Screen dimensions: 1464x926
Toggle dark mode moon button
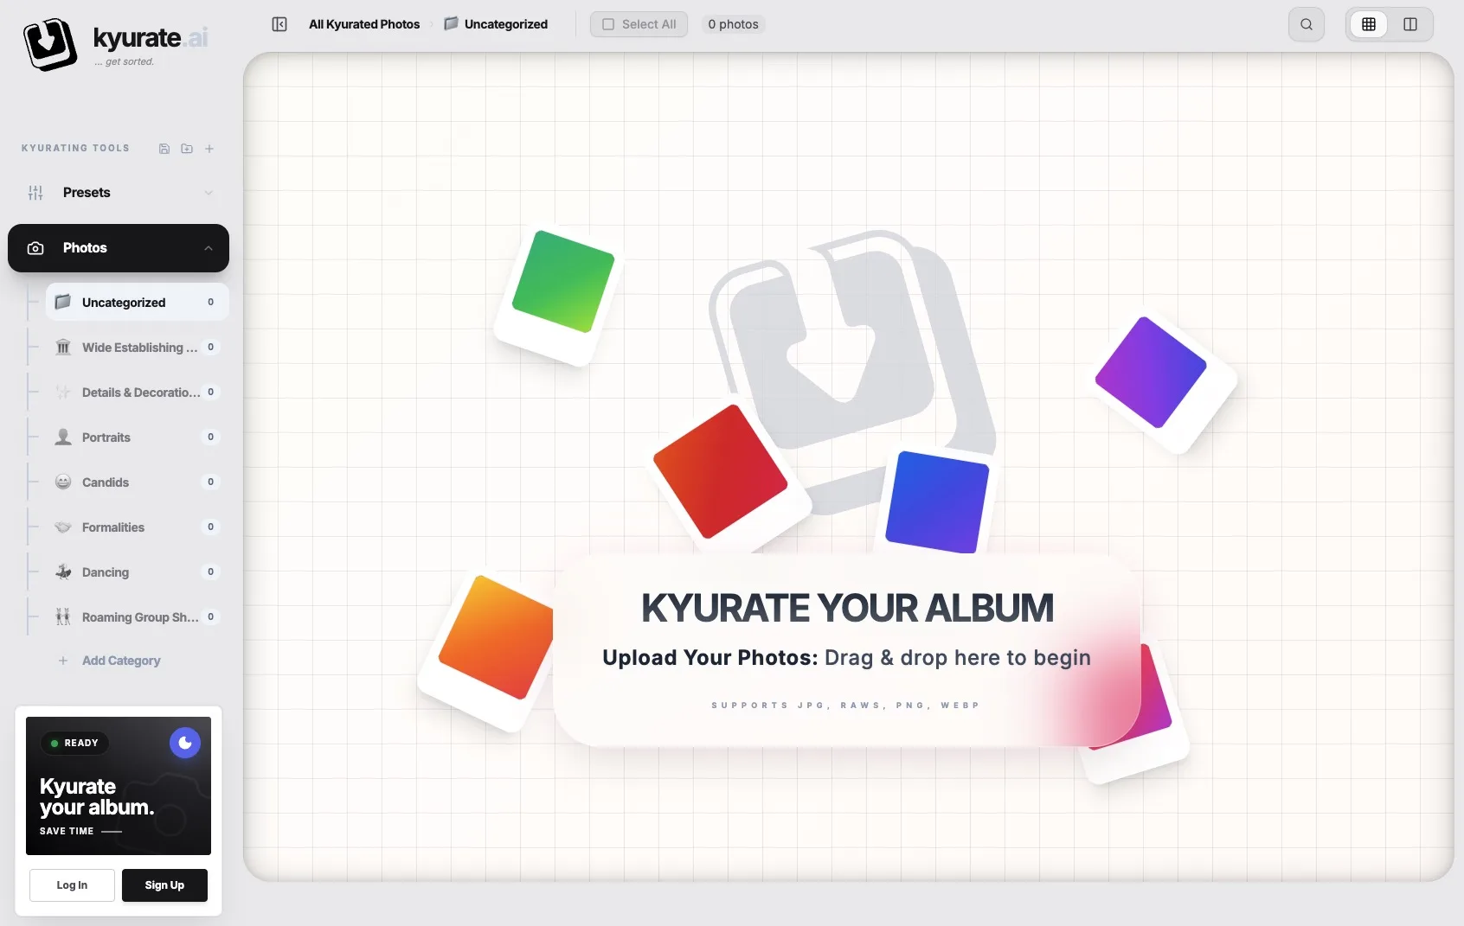pyautogui.click(x=185, y=743)
